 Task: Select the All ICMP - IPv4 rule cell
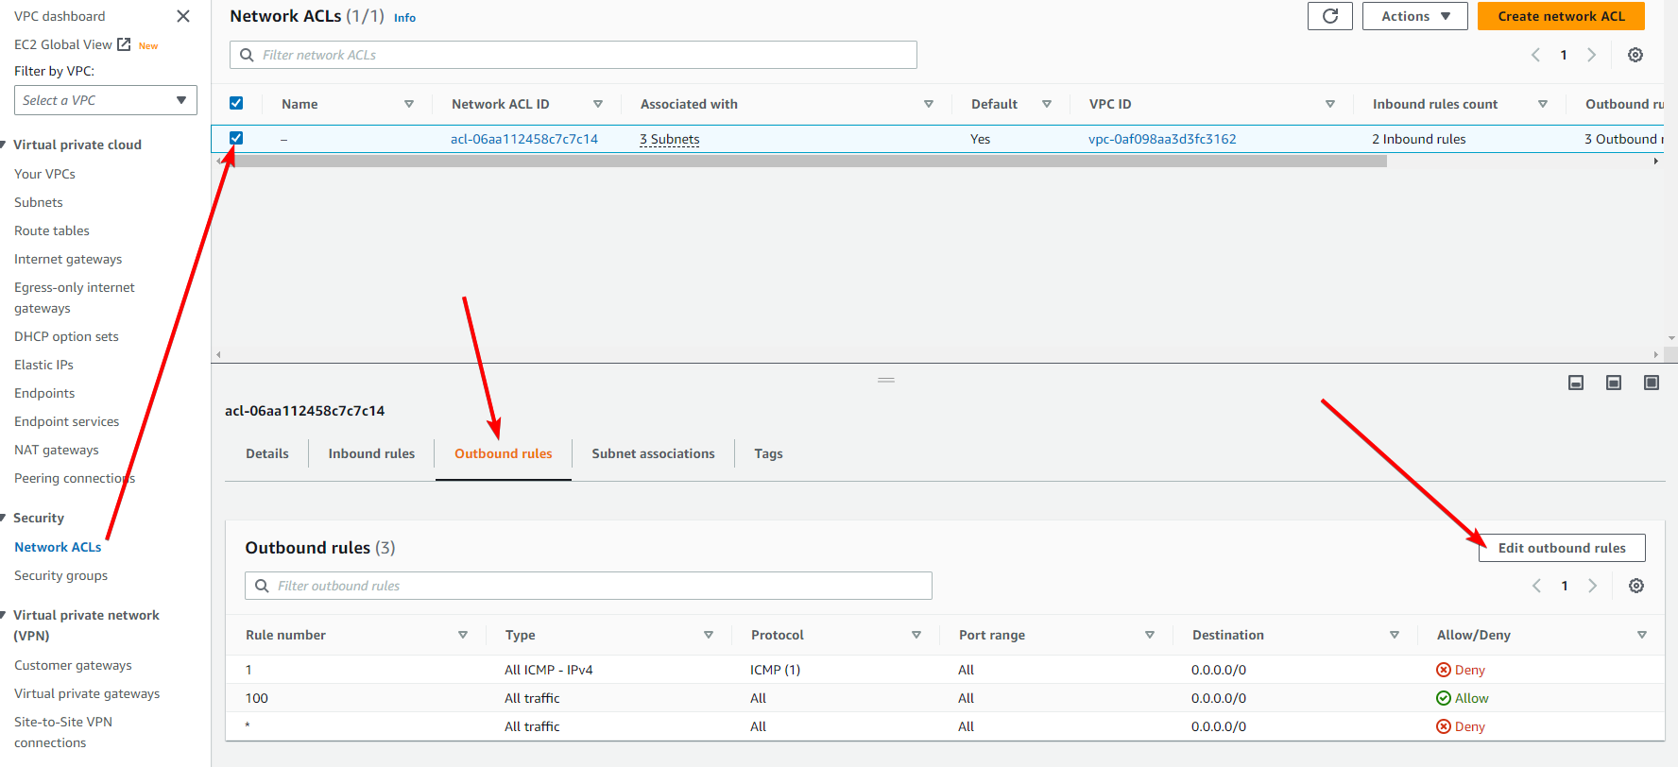548,670
